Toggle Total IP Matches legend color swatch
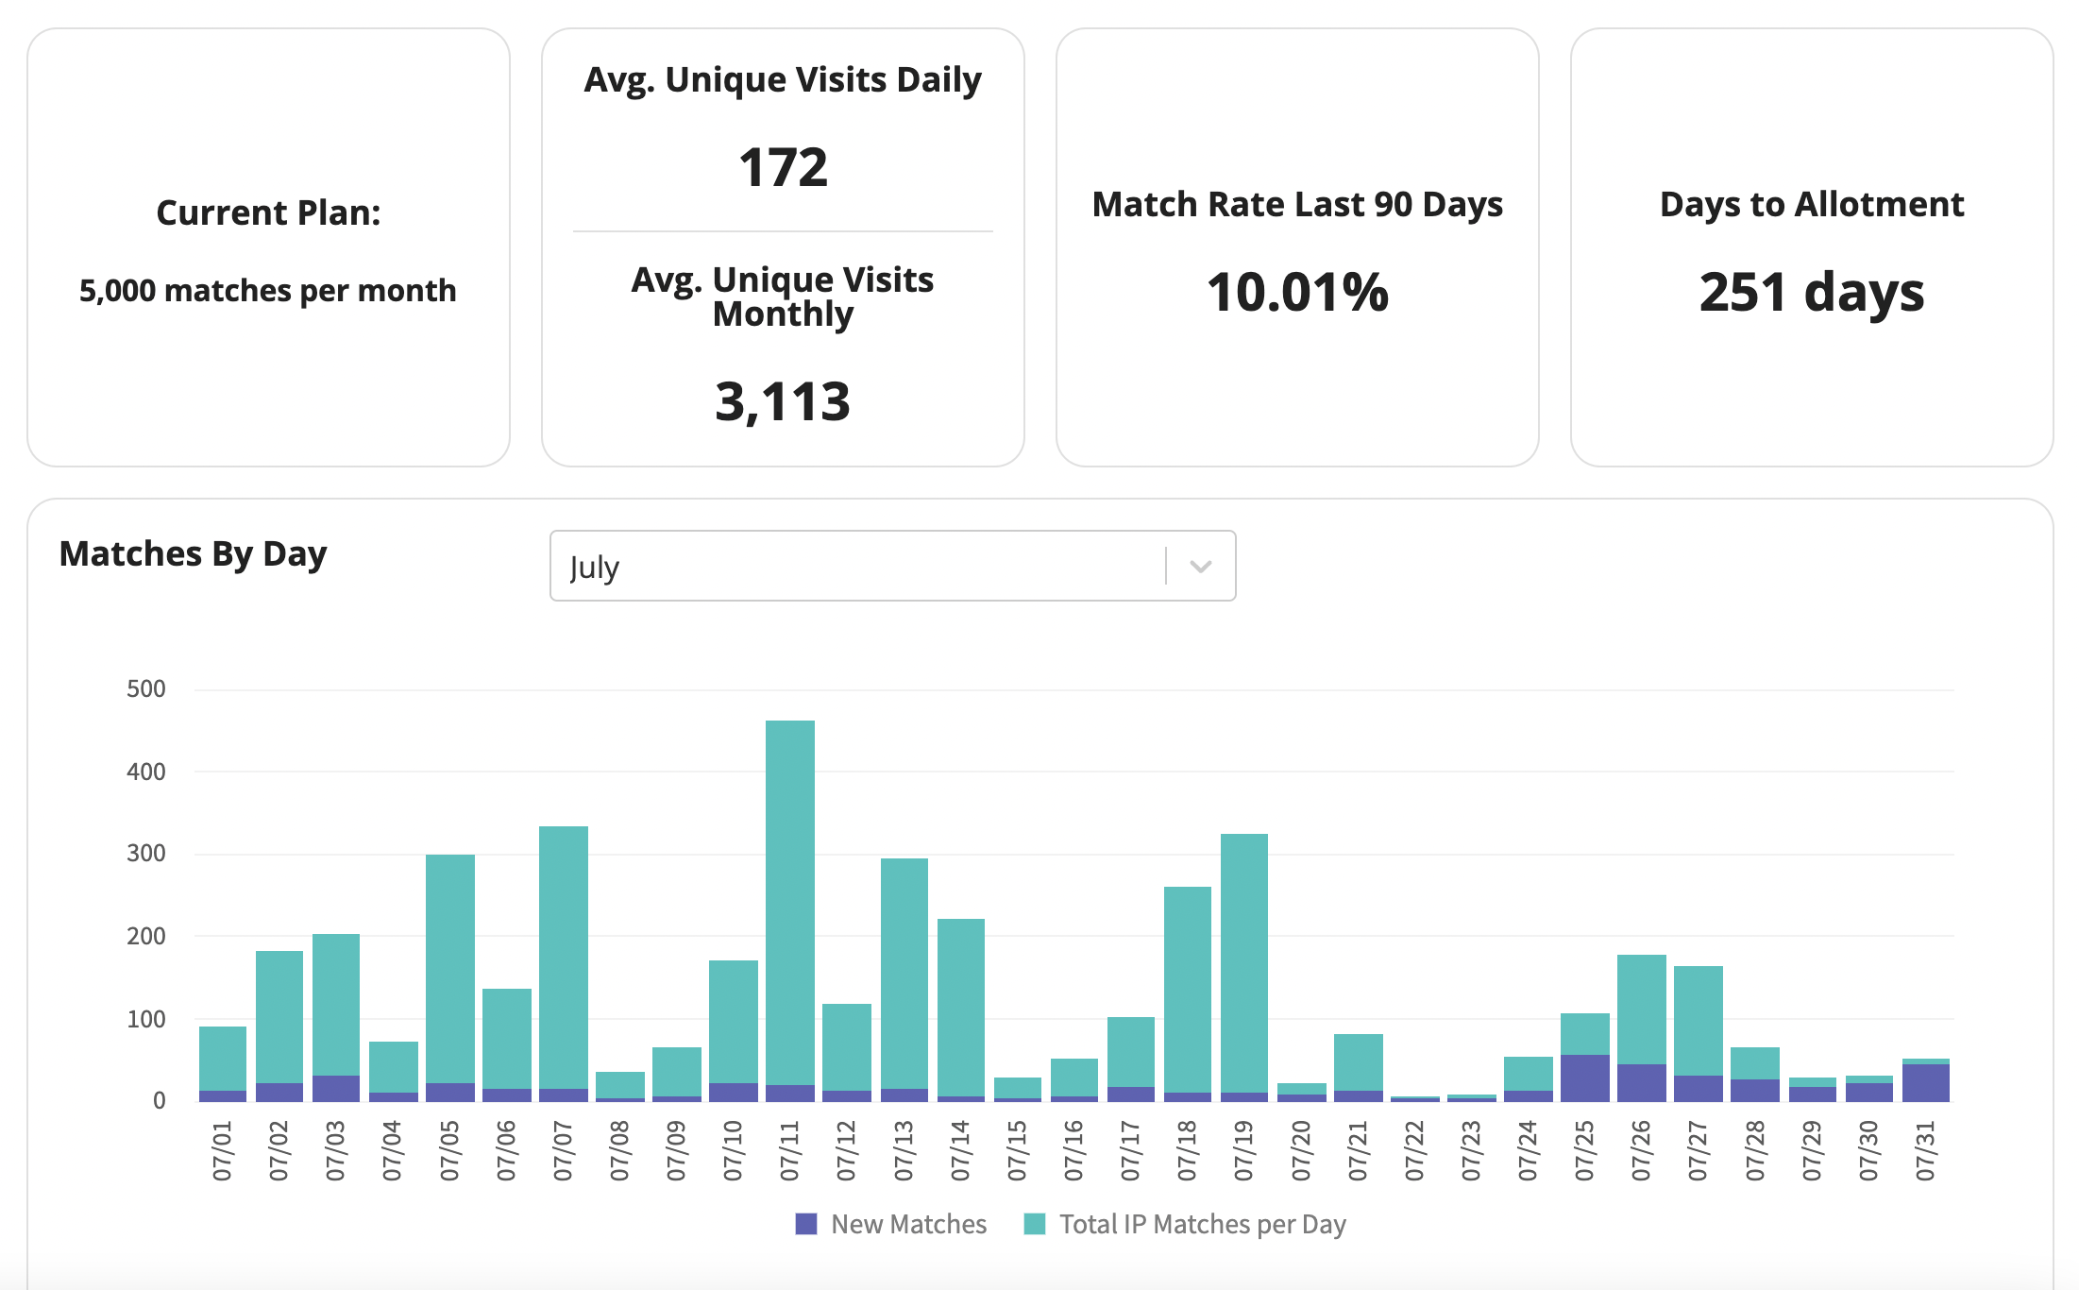This screenshot has height=1290, width=2079. point(1035,1224)
